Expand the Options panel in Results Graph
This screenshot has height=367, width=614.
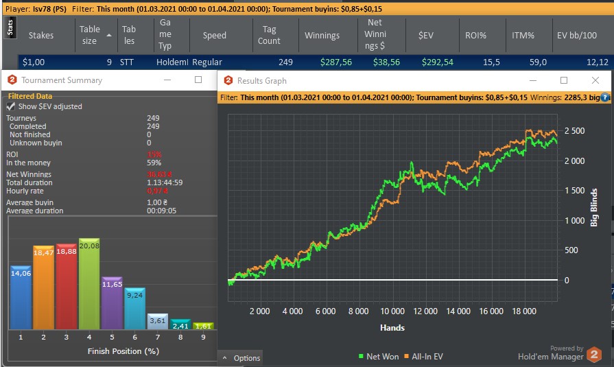(x=241, y=358)
